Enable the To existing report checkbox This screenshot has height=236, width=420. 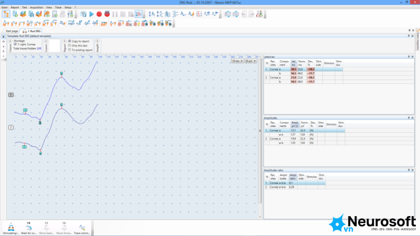70,50
